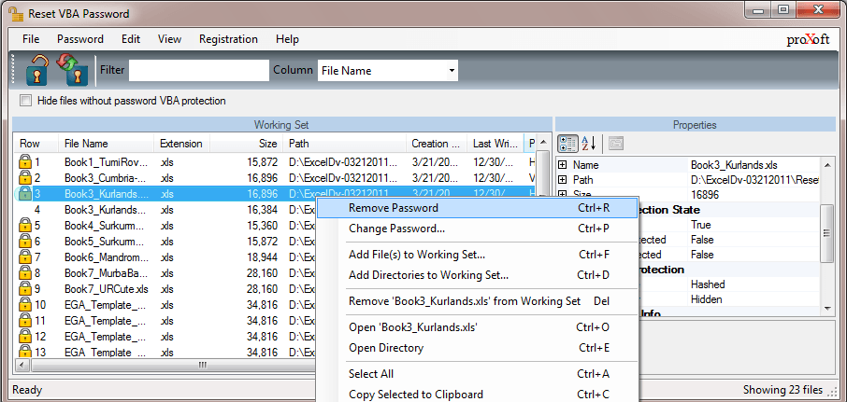This screenshot has width=847, height=402.
Task: Open the File menu
Action: click(x=32, y=39)
